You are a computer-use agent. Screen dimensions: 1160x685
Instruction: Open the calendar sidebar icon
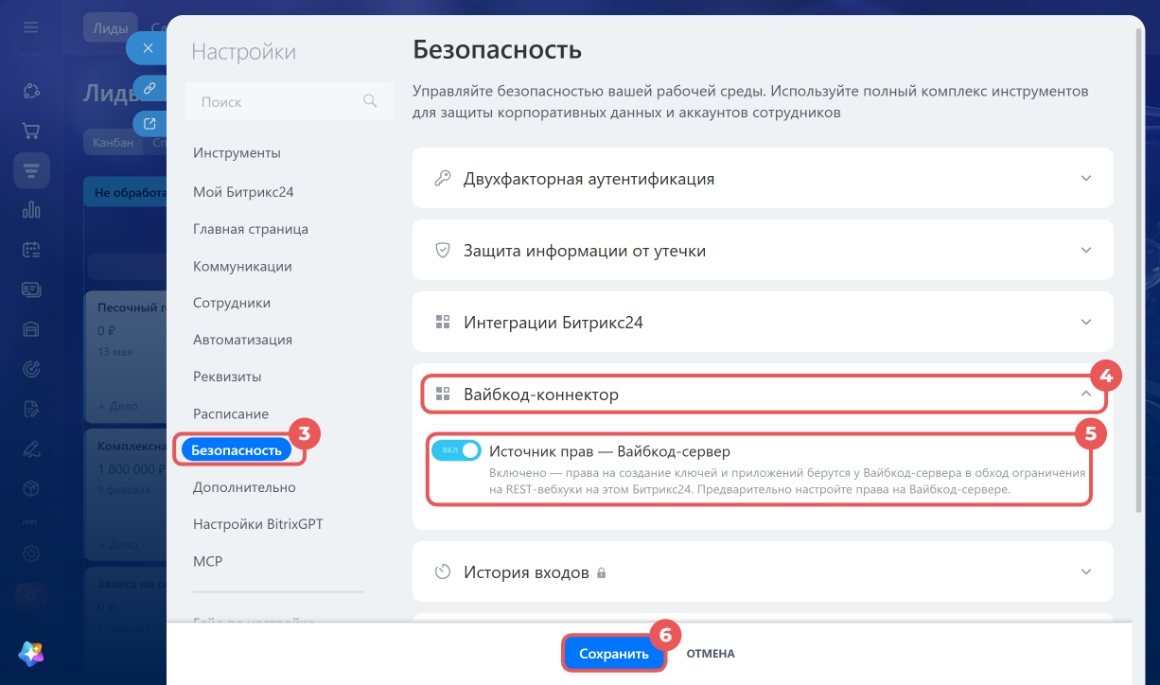(31, 250)
